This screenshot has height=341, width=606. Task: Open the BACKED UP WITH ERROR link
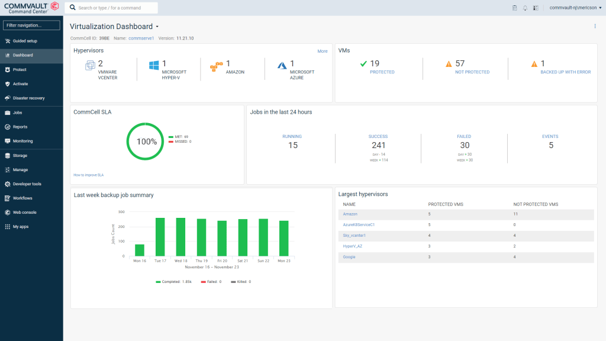click(x=565, y=72)
